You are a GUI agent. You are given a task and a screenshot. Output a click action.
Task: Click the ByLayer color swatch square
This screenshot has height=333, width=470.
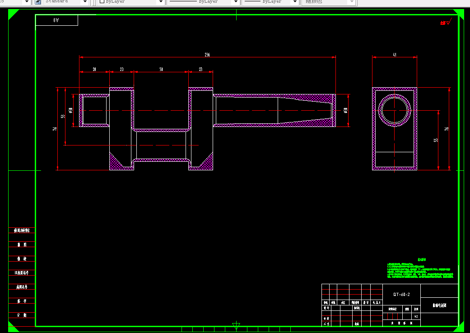[x=102, y=1]
